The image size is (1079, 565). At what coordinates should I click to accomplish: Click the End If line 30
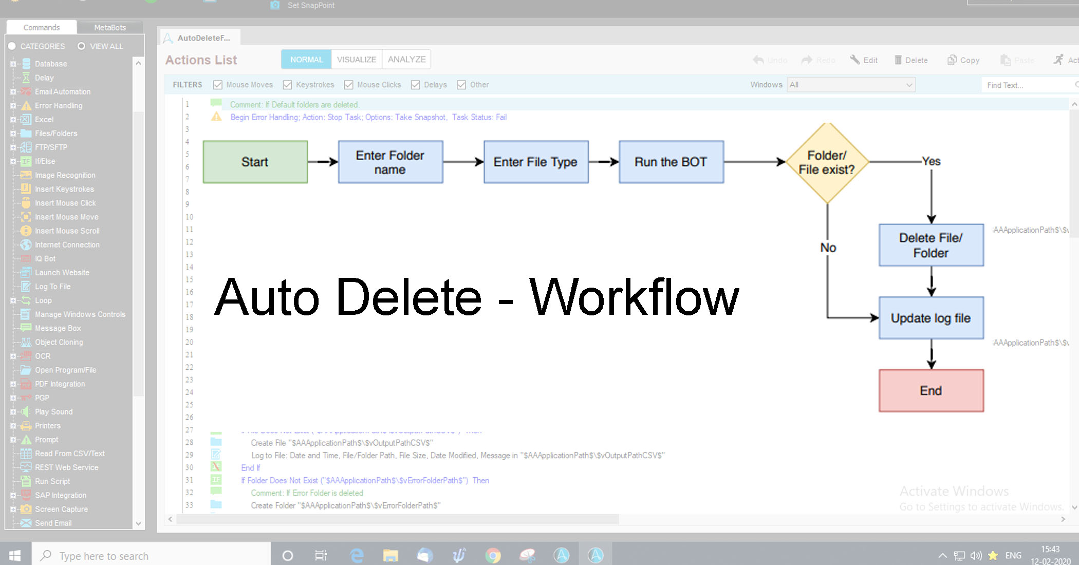tap(251, 468)
